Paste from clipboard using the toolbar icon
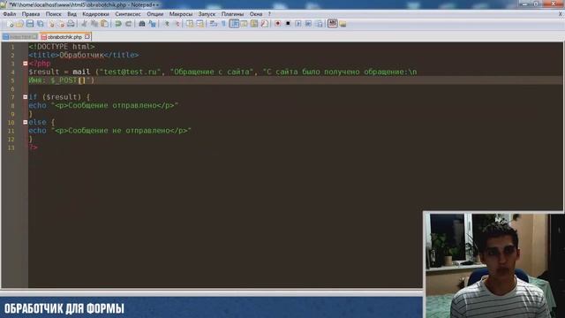This screenshot has height=318, width=565. coord(104,24)
